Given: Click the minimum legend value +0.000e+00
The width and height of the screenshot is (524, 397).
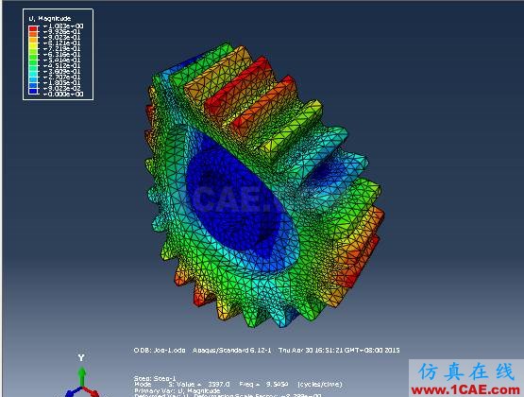Looking at the screenshot, I should [x=63, y=94].
